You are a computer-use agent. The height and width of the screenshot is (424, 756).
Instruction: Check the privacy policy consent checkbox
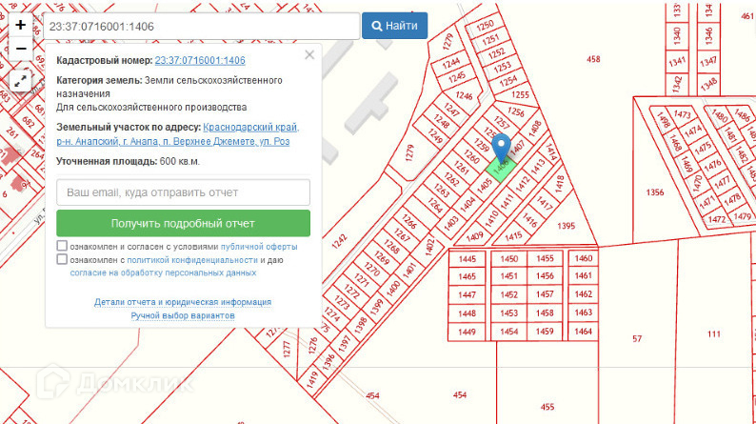tap(62, 259)
